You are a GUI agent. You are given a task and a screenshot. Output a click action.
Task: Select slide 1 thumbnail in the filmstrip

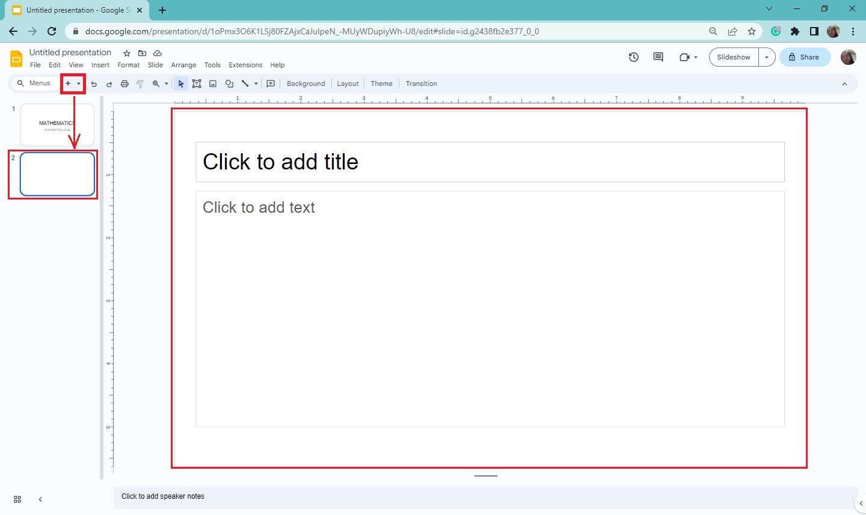[57, 124]
